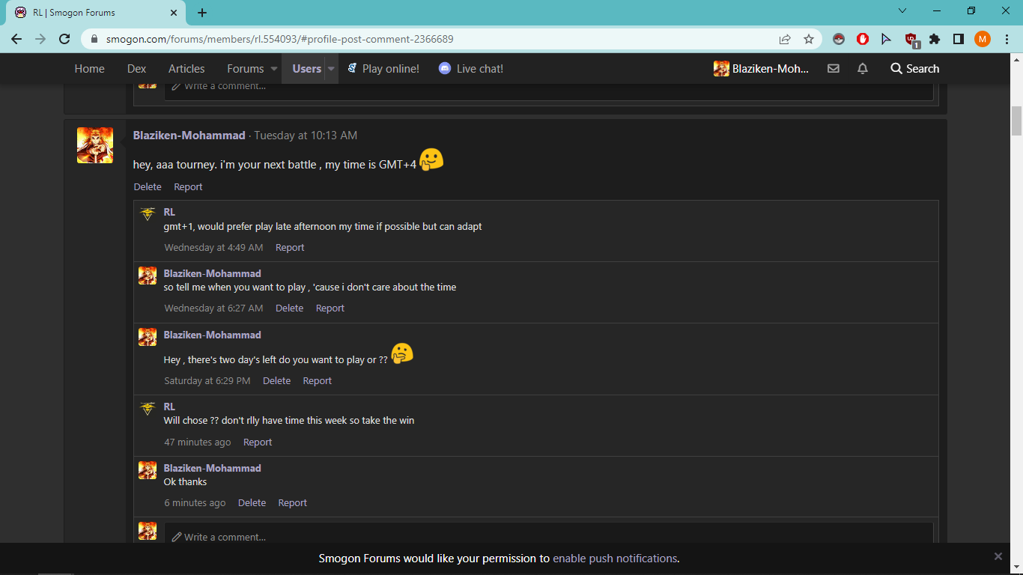Click the thinking emoji after GMT+4

click(x=431, y=159)
